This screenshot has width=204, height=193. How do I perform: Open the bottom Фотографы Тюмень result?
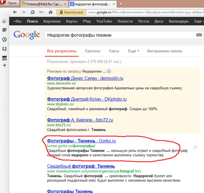tap(70, 191)
